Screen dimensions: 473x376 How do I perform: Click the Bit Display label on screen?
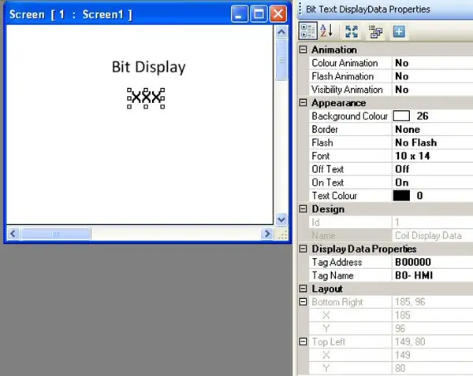coord(148,67)
